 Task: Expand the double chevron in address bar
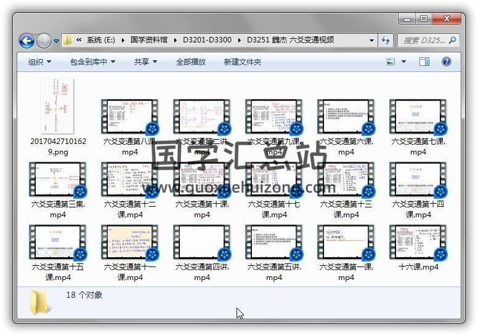[79, 40]
